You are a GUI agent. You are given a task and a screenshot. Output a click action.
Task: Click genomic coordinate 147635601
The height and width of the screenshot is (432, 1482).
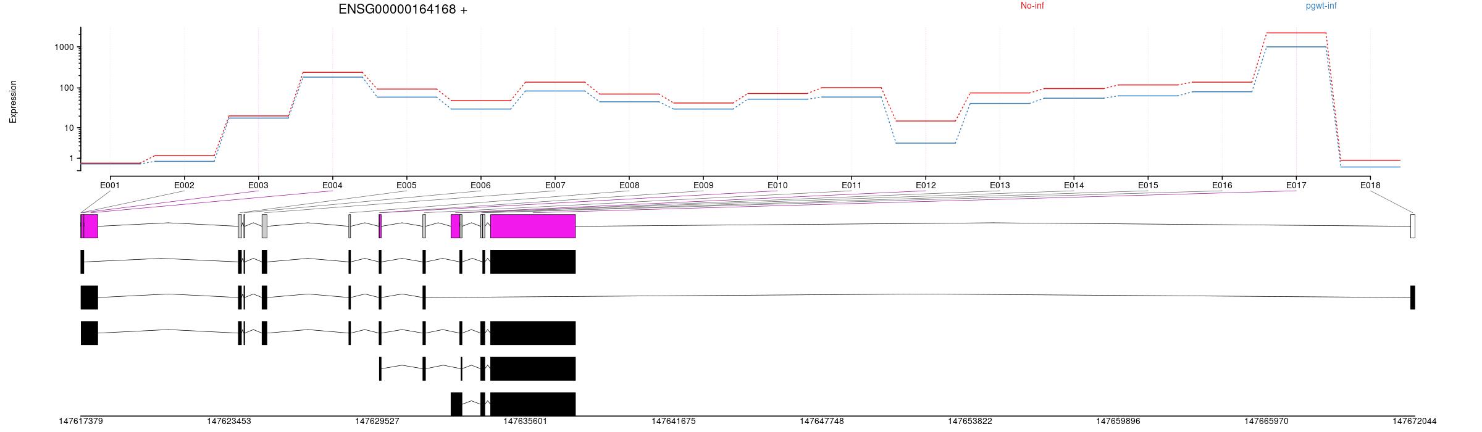(525, 422)
